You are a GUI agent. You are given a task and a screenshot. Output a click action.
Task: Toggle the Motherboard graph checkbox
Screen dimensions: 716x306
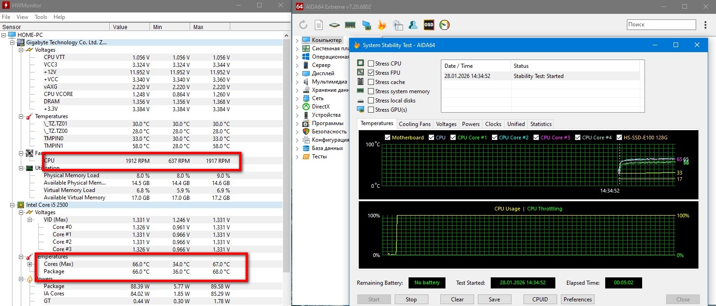coord(387,138)
